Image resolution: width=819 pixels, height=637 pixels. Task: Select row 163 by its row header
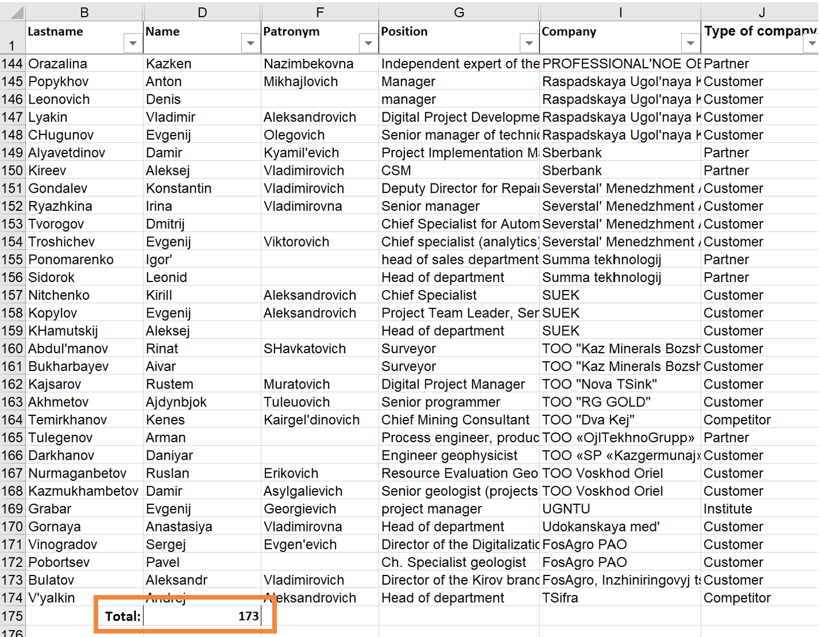[x=13, y=402]
